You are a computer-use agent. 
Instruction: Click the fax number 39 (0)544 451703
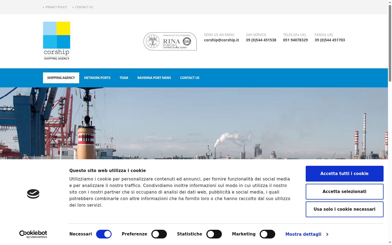pos(330,40)
